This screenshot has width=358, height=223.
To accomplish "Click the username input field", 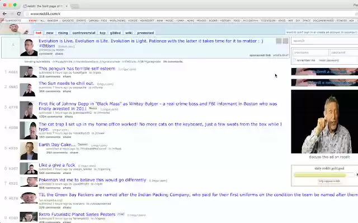I will [x=310, y=52].
